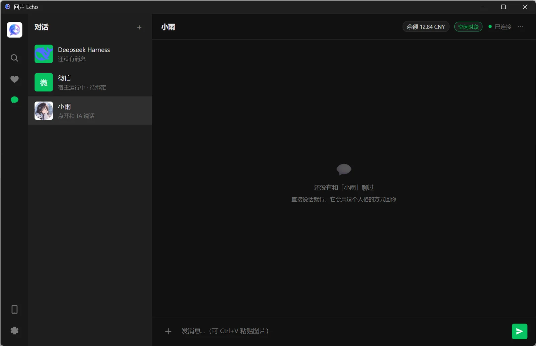
Task: Click the gray speech bubble empty-state icon
Action: (x=344, y=169)
